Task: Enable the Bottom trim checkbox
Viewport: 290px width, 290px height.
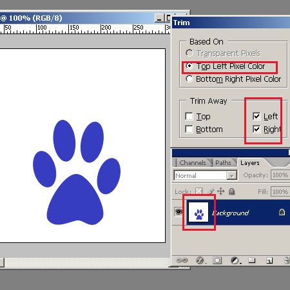Action: click(x=189, y=129)
